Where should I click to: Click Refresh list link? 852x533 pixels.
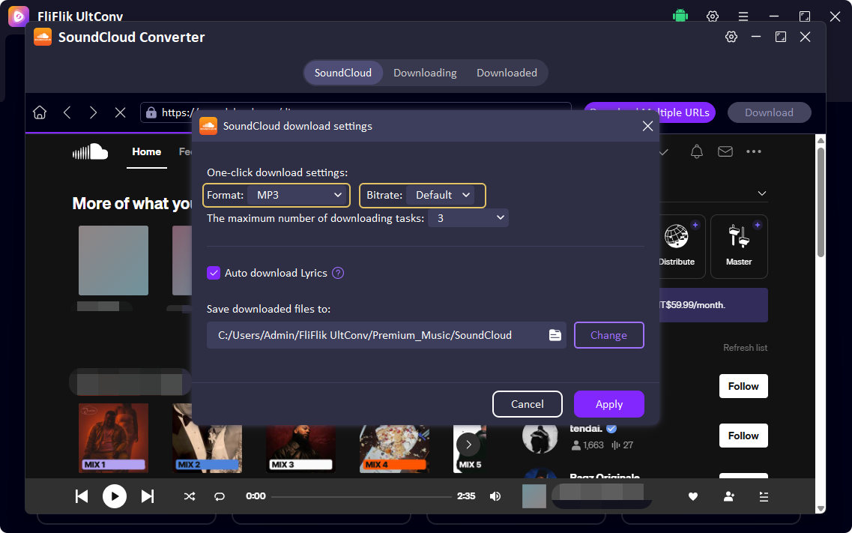click(745, 348)
